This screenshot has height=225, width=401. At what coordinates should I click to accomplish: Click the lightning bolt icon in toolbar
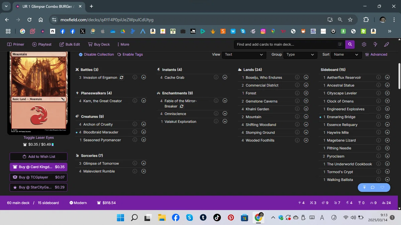coord(375,44)
